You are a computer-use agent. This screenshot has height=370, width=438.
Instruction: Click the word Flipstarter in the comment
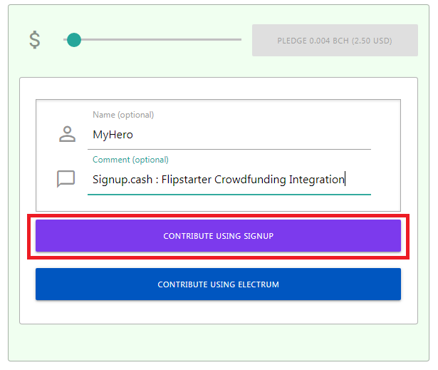tap(187, 180)
